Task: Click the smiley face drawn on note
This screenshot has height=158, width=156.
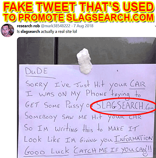Action: 145,154
